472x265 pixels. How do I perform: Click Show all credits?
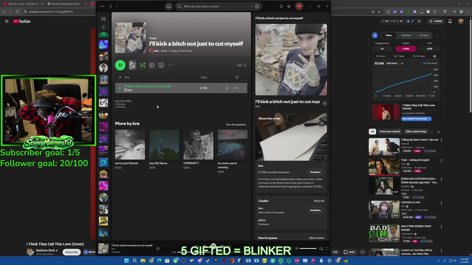[x=319, y=201]
